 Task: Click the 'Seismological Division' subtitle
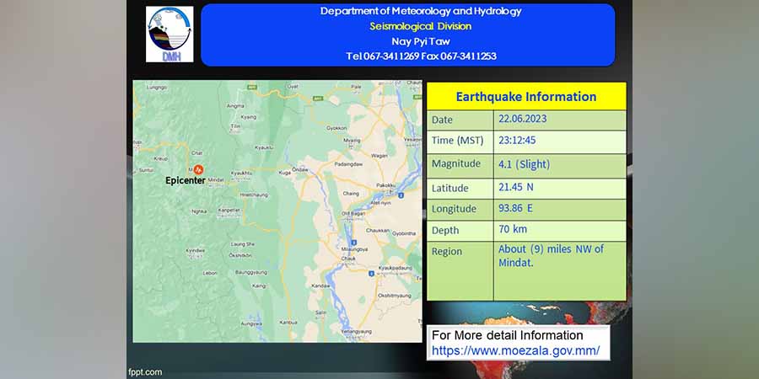tap(421, 26)
